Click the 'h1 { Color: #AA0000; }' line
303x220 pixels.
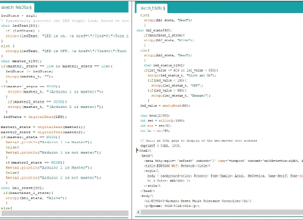tap(169, 181)
